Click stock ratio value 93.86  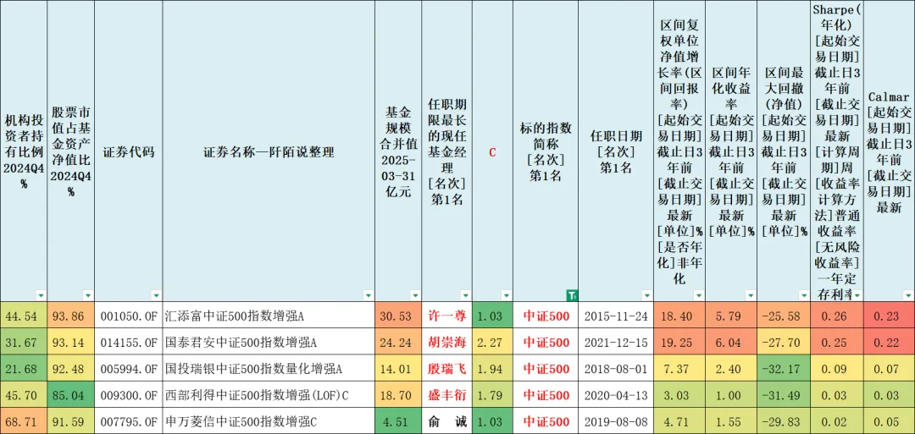click(x=70, y=316)
